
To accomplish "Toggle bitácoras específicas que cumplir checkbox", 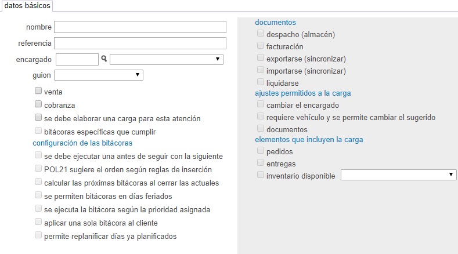I will tap(38, 130).
